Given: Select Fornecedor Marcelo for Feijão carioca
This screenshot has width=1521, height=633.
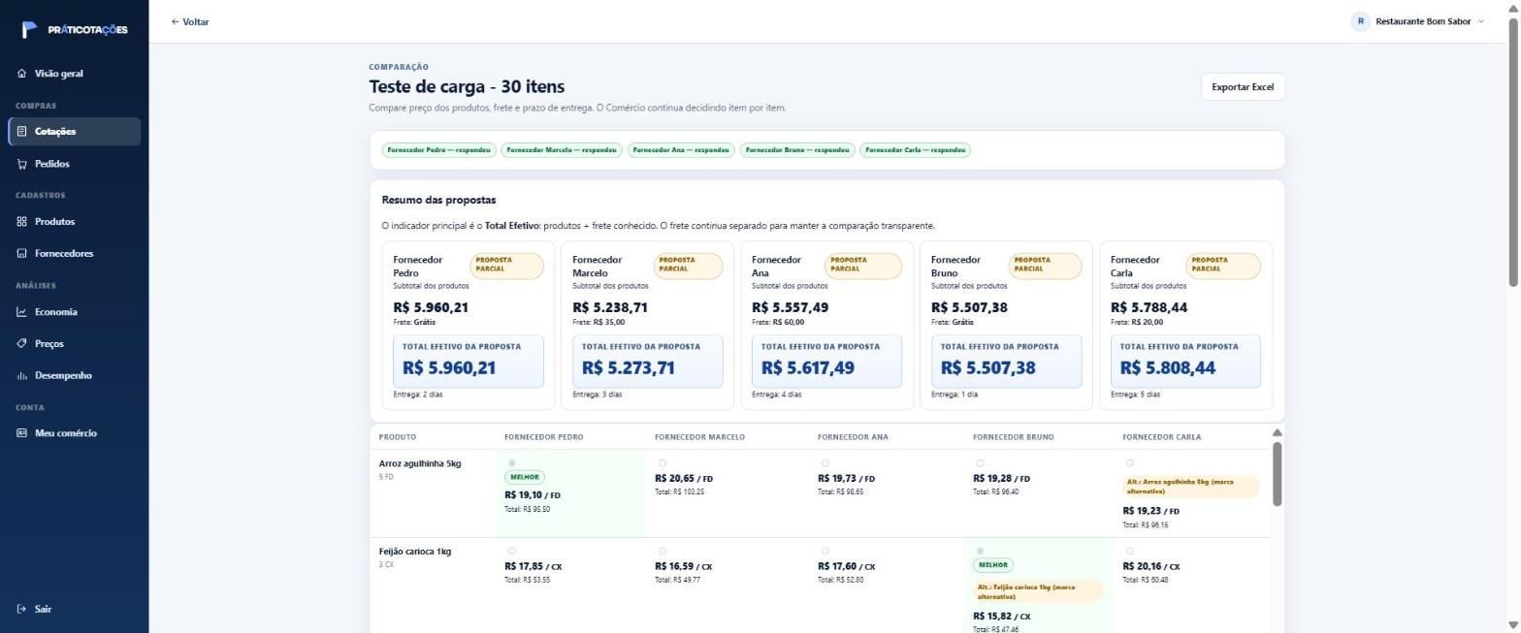Looking at the screenshot, I should pyautogui.click(x=663, y=552).
